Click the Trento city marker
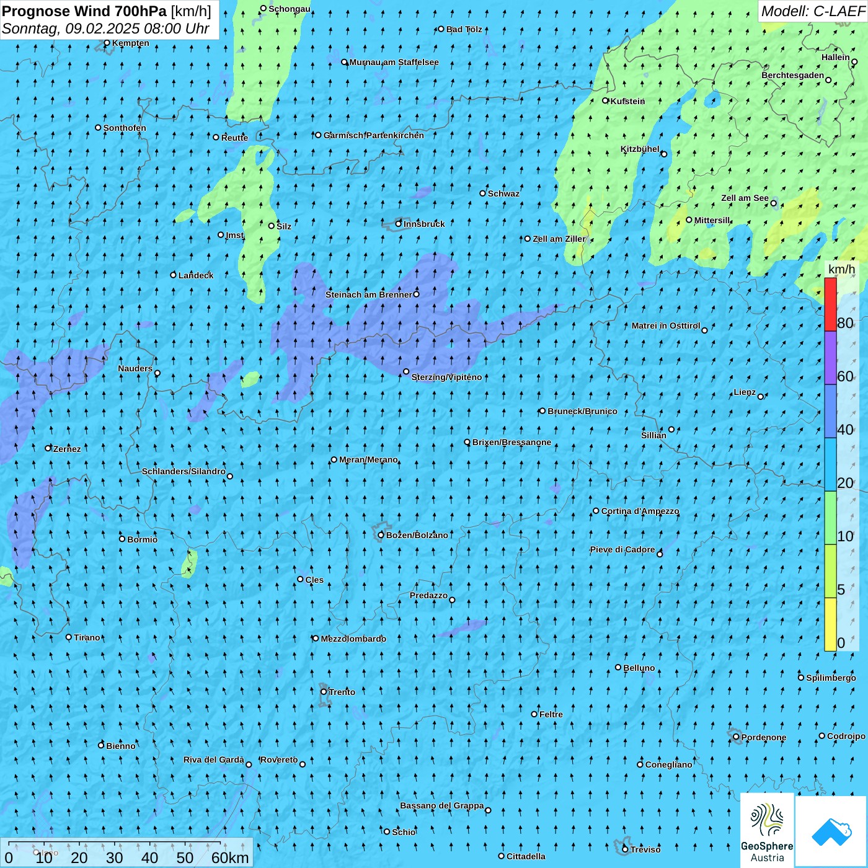868x868 pixels. pyautogui.click(x=324, y=692)
